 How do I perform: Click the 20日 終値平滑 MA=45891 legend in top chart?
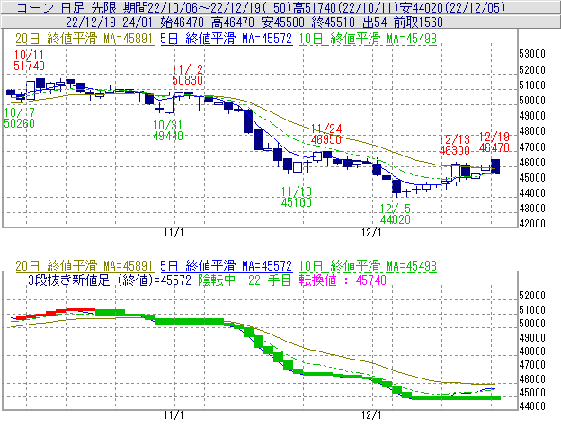point(85,39)
